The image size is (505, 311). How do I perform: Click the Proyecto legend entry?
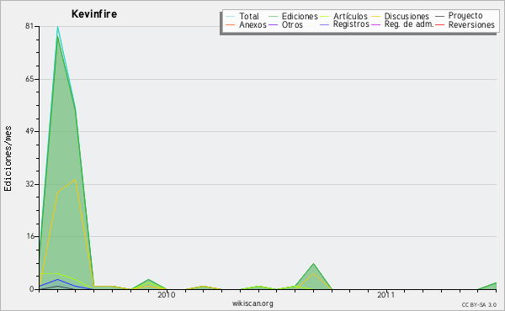coord(459,16)
